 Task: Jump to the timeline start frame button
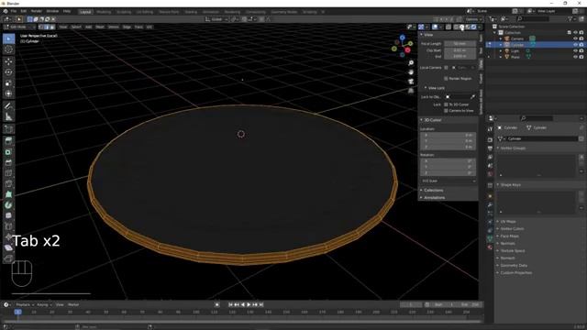tap(230, 305)
